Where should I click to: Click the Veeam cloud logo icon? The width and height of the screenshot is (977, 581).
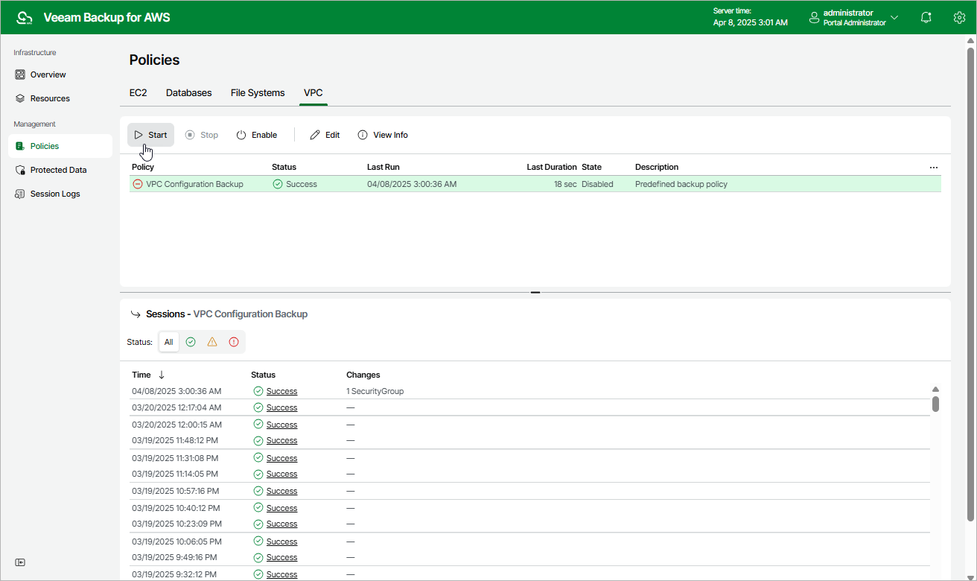[25, 17]
